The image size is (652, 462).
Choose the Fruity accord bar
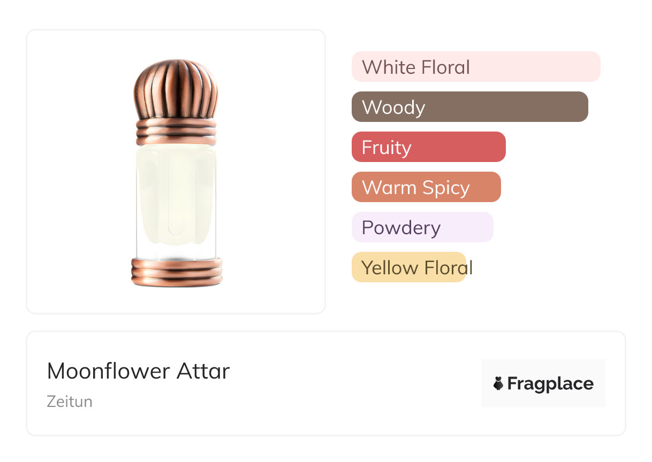428,147
